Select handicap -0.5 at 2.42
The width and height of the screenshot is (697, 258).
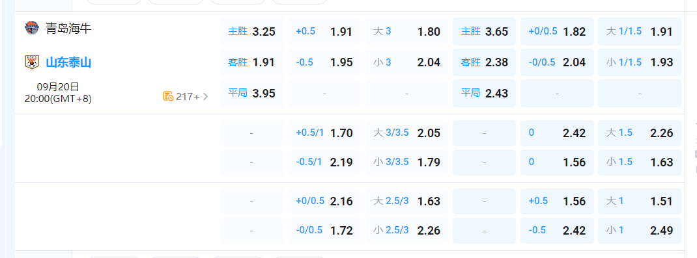(557, 231)
